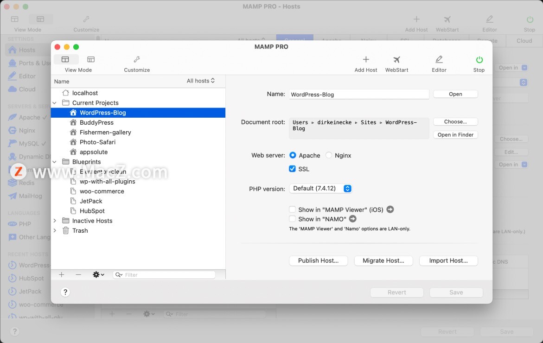
Task: Select the Apache web server radio button
Action: (x=293, y=155)
